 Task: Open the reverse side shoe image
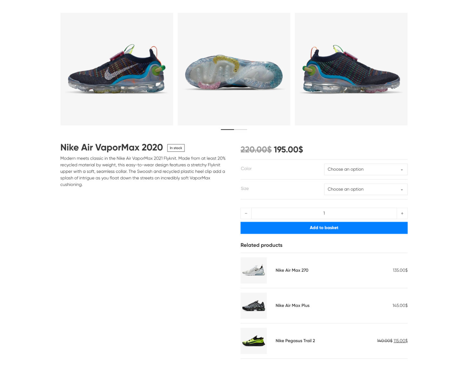click(x=351, y=69)
